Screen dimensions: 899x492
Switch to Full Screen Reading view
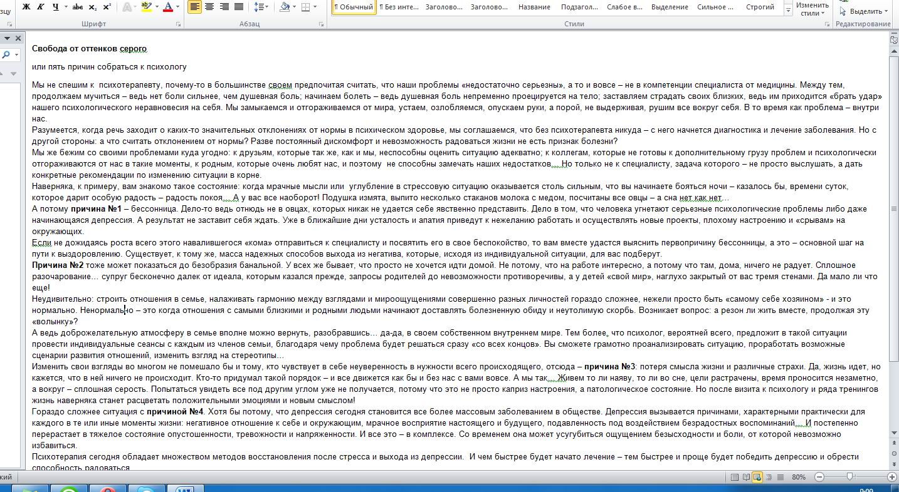pyautogui.click(x=746, y=477)
